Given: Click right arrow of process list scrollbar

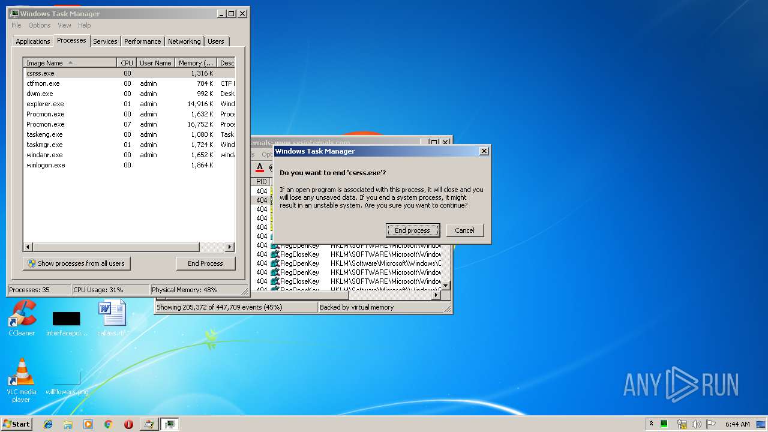Looking at the screenshot, I should [x=230, y=247].
